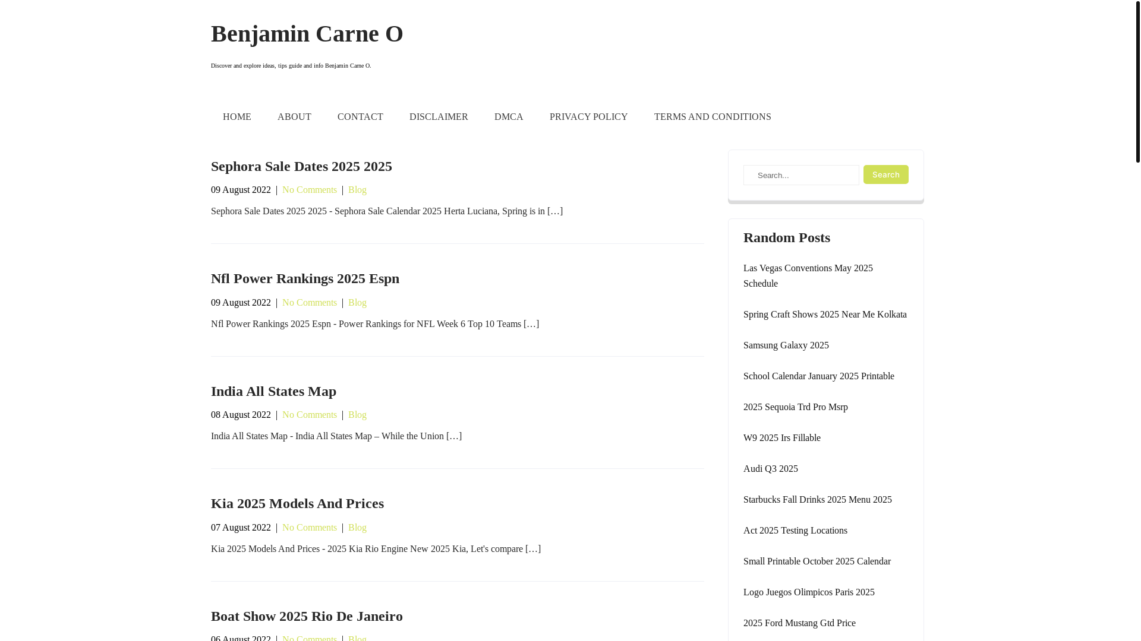Open W9 2025 Irs Fillable
The height and width of the screenshot is (641, 1141).
(x=781, y=438)
